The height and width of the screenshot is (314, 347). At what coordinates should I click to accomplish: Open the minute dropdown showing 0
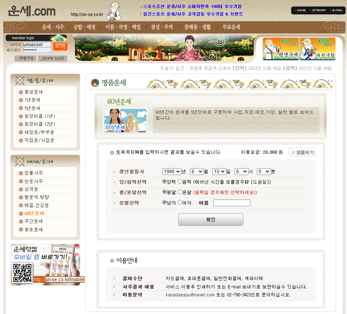tap(263, 171)
